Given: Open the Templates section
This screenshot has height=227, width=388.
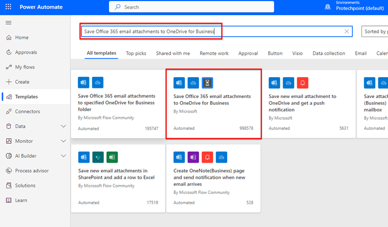Looking at the screenshot, I should (x=35, y=96).
